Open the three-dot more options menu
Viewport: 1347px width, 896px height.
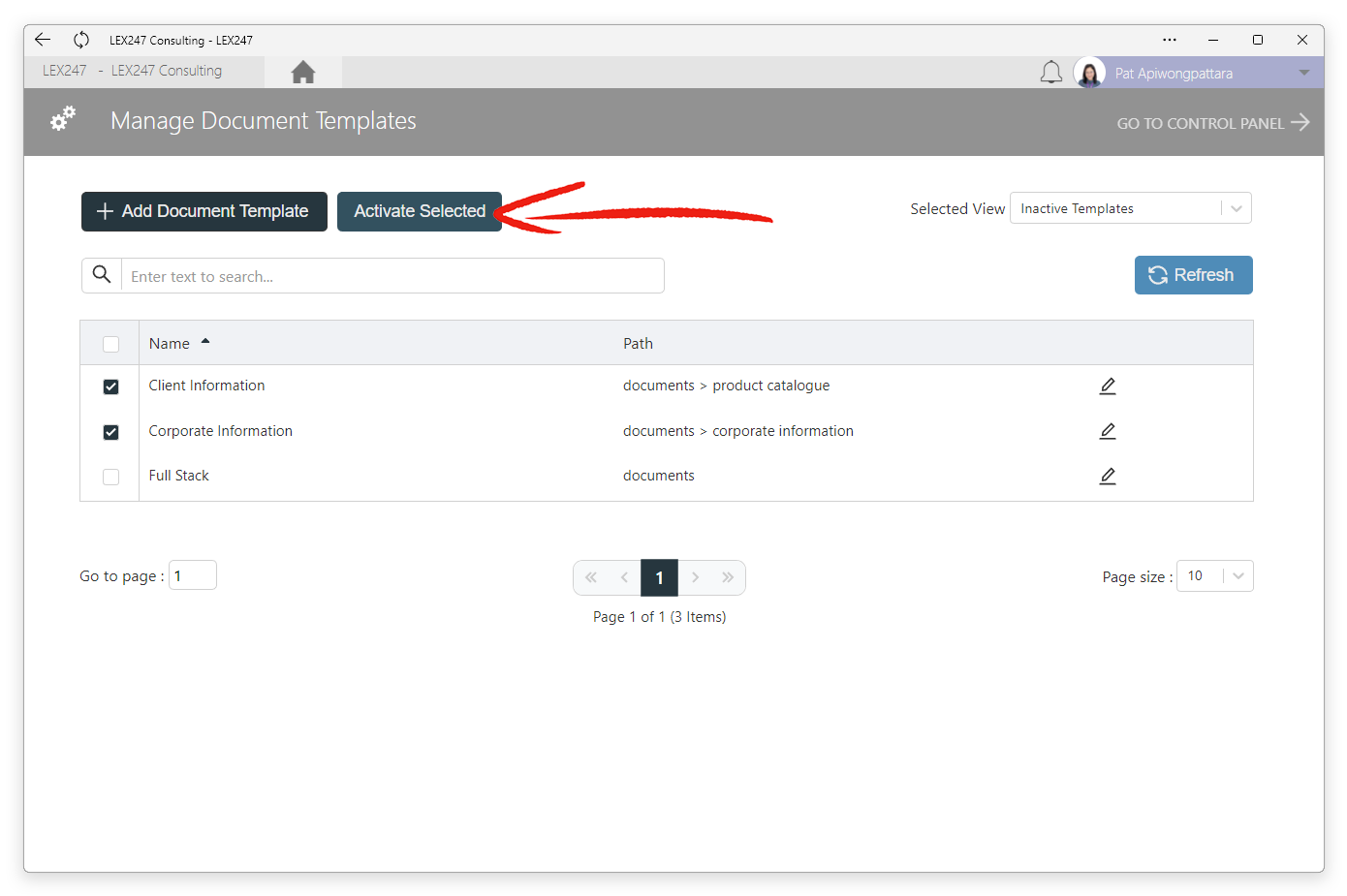(1170, 40)
